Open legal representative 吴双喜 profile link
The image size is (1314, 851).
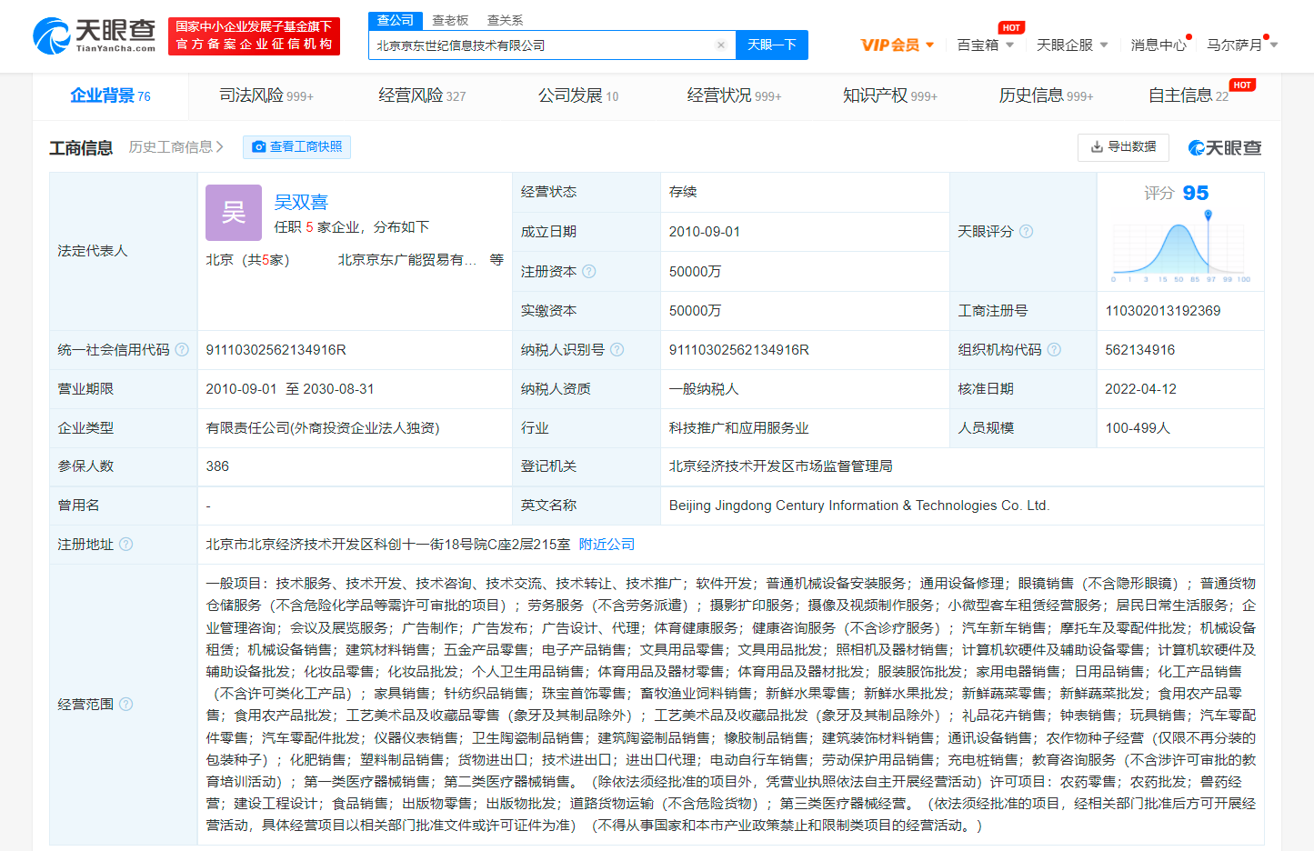coord(301,202)
